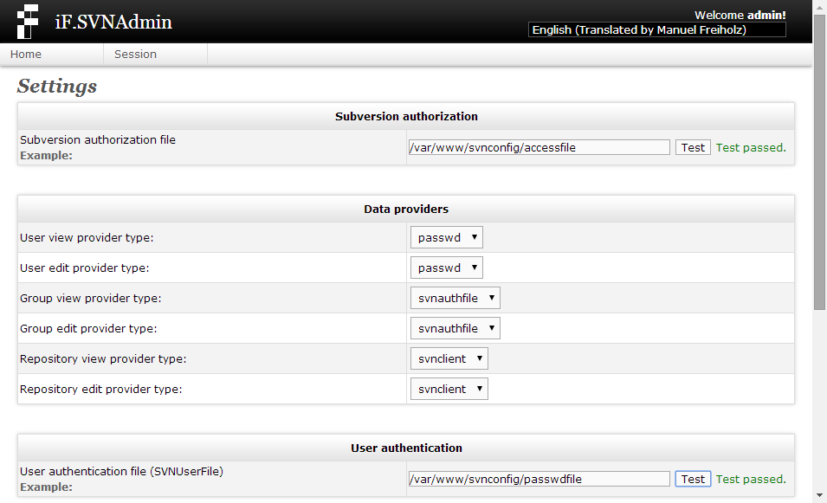The width and height of the screenshot is (827, 503).
Task: Click the iF.SVNAdmin logo icon
Action: click(28, 22)
